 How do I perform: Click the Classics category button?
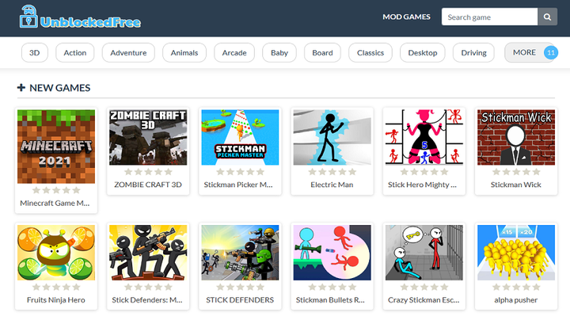point(370,53)
